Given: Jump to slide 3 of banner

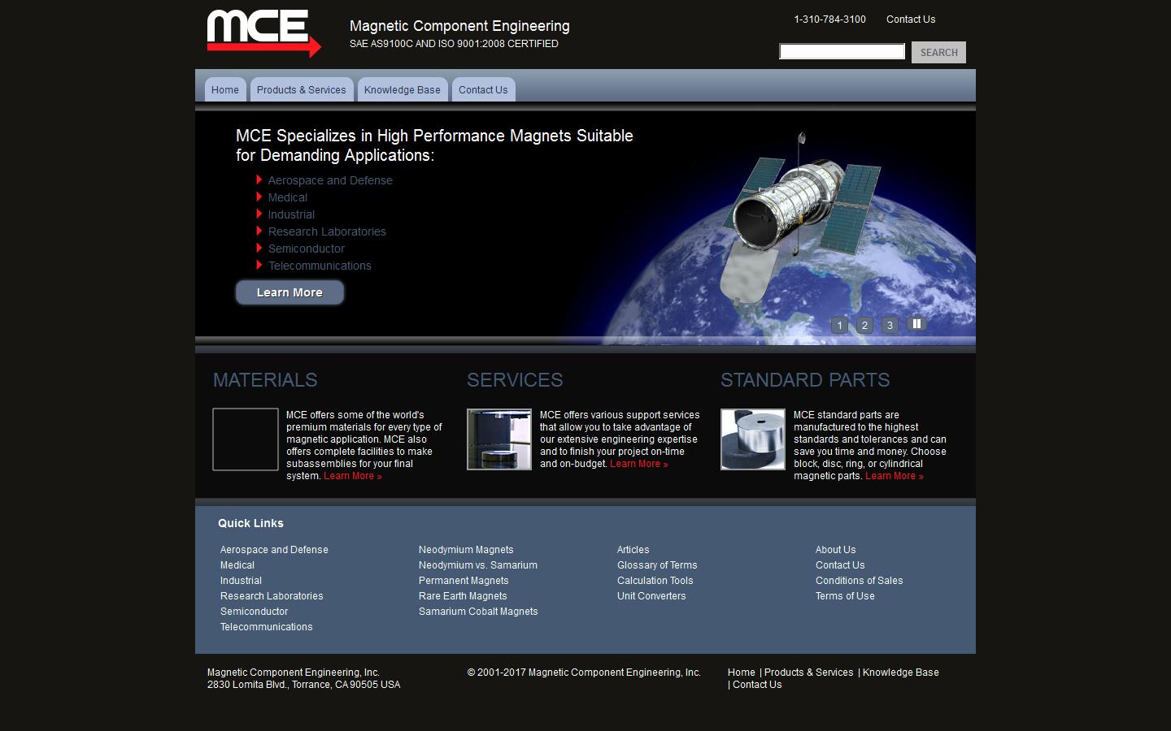Looking at the screenshot, I should [x=890, y=326].
